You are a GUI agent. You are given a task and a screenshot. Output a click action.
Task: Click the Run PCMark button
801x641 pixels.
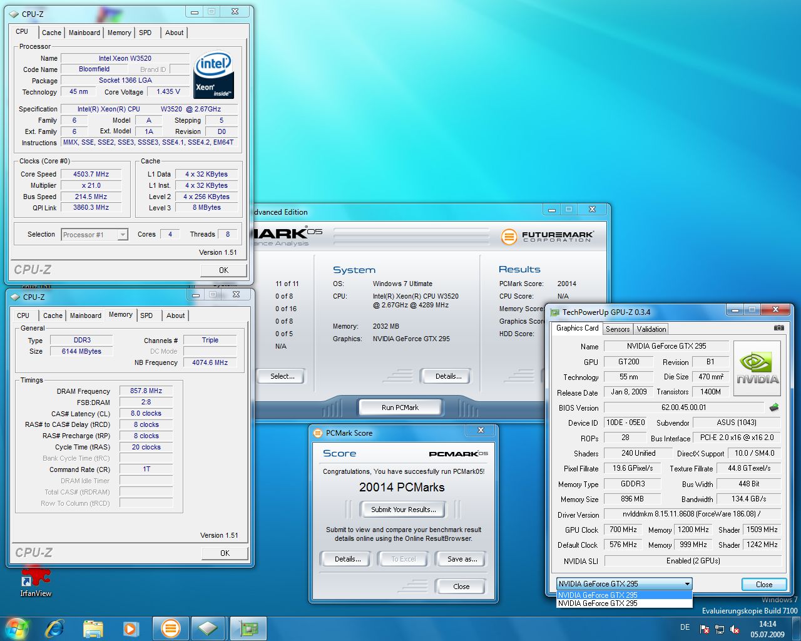pos(400,408)
